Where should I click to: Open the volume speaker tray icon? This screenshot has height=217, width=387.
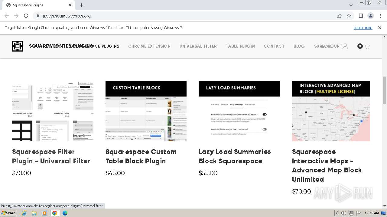344,213
